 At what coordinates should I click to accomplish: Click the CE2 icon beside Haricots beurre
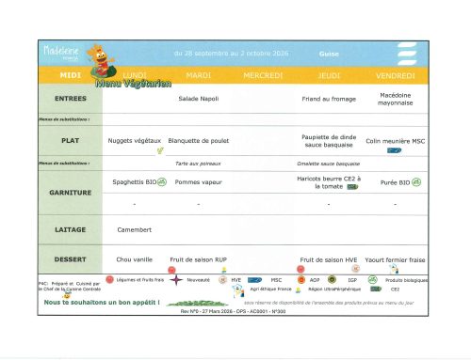click(352, 187)
